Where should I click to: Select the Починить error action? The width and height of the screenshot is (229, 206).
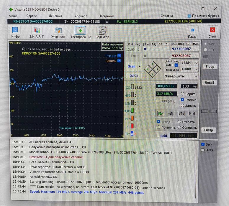click(158, 127)
